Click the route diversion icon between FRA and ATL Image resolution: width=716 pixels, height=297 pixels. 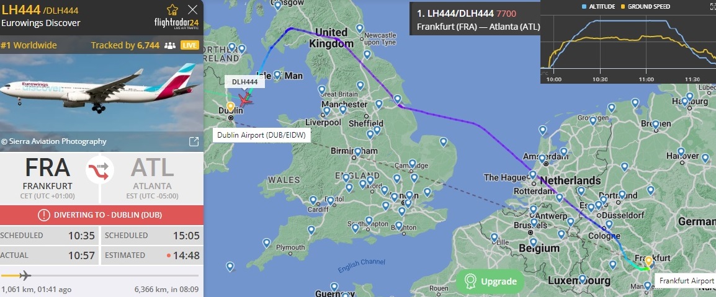(x=100, y=170)
